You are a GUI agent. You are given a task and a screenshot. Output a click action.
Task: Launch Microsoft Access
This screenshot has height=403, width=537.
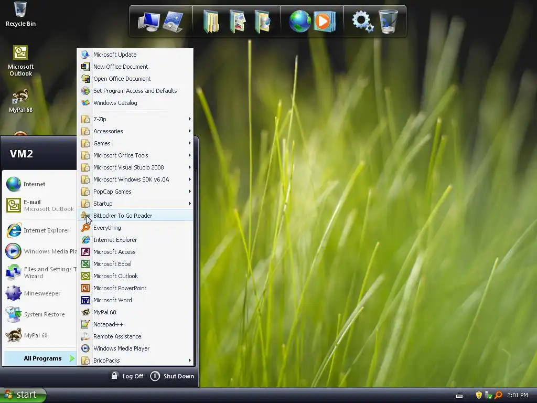tap(136, 251)
